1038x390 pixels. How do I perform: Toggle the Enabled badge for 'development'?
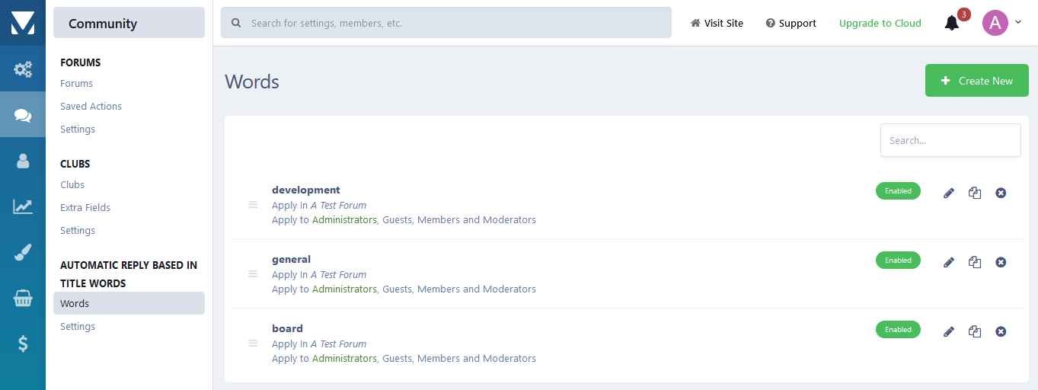898,191
